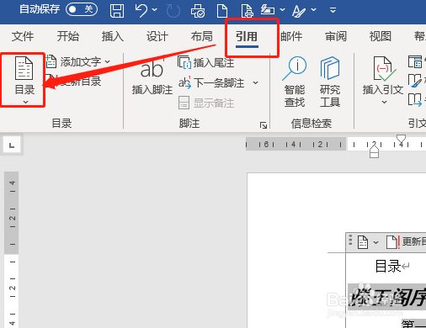Click the text styles A pen icon
This screenshot has height=328, width=426.
[299, 11]
